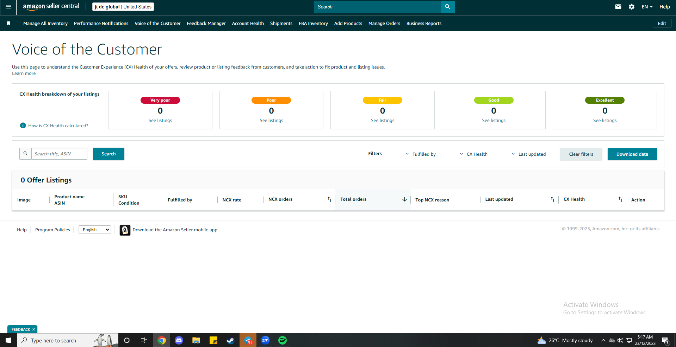Click the magnifier icon in listing search
676x347 pixels.
tap(25, 154)
